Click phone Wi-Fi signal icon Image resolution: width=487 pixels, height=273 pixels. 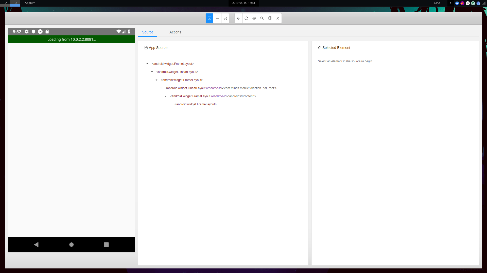coord(119,32)
